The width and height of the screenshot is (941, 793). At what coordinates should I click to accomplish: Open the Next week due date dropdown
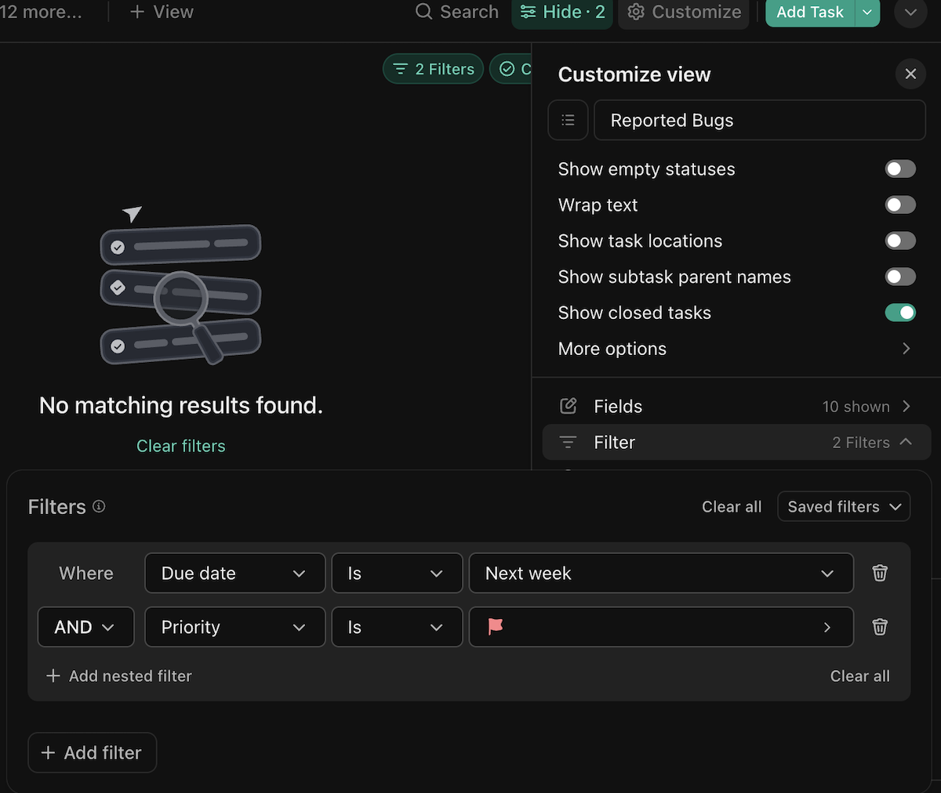tap(661, 573)
